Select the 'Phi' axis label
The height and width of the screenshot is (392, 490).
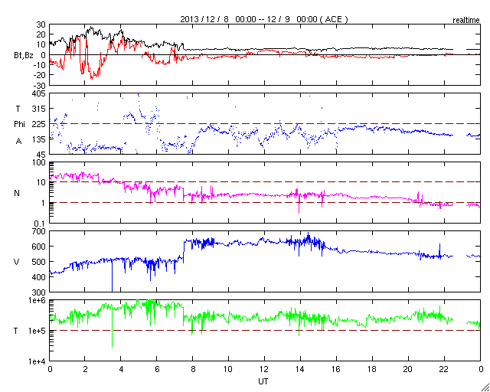(19, 125)
